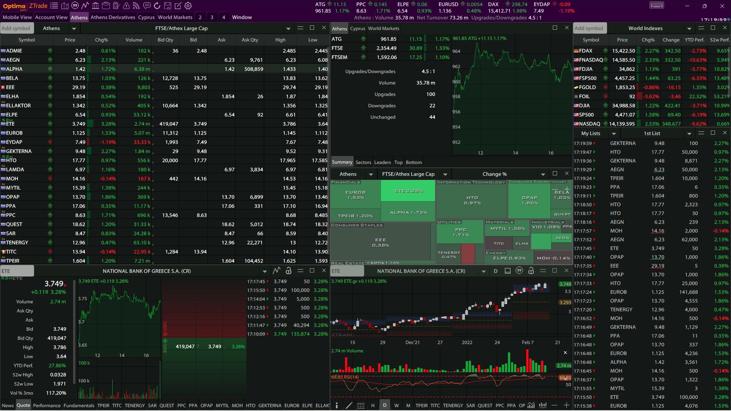Click the bank building icon in top toolbar

coord(96,6)
